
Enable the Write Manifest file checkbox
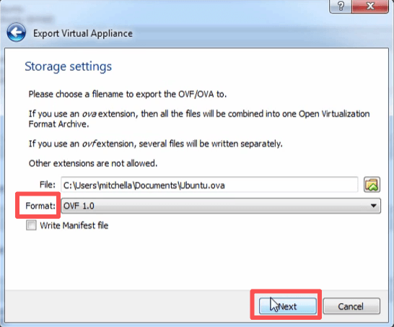pos(31,225)
